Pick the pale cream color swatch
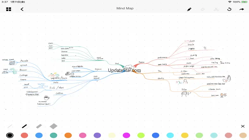 (x=112, y=135)
